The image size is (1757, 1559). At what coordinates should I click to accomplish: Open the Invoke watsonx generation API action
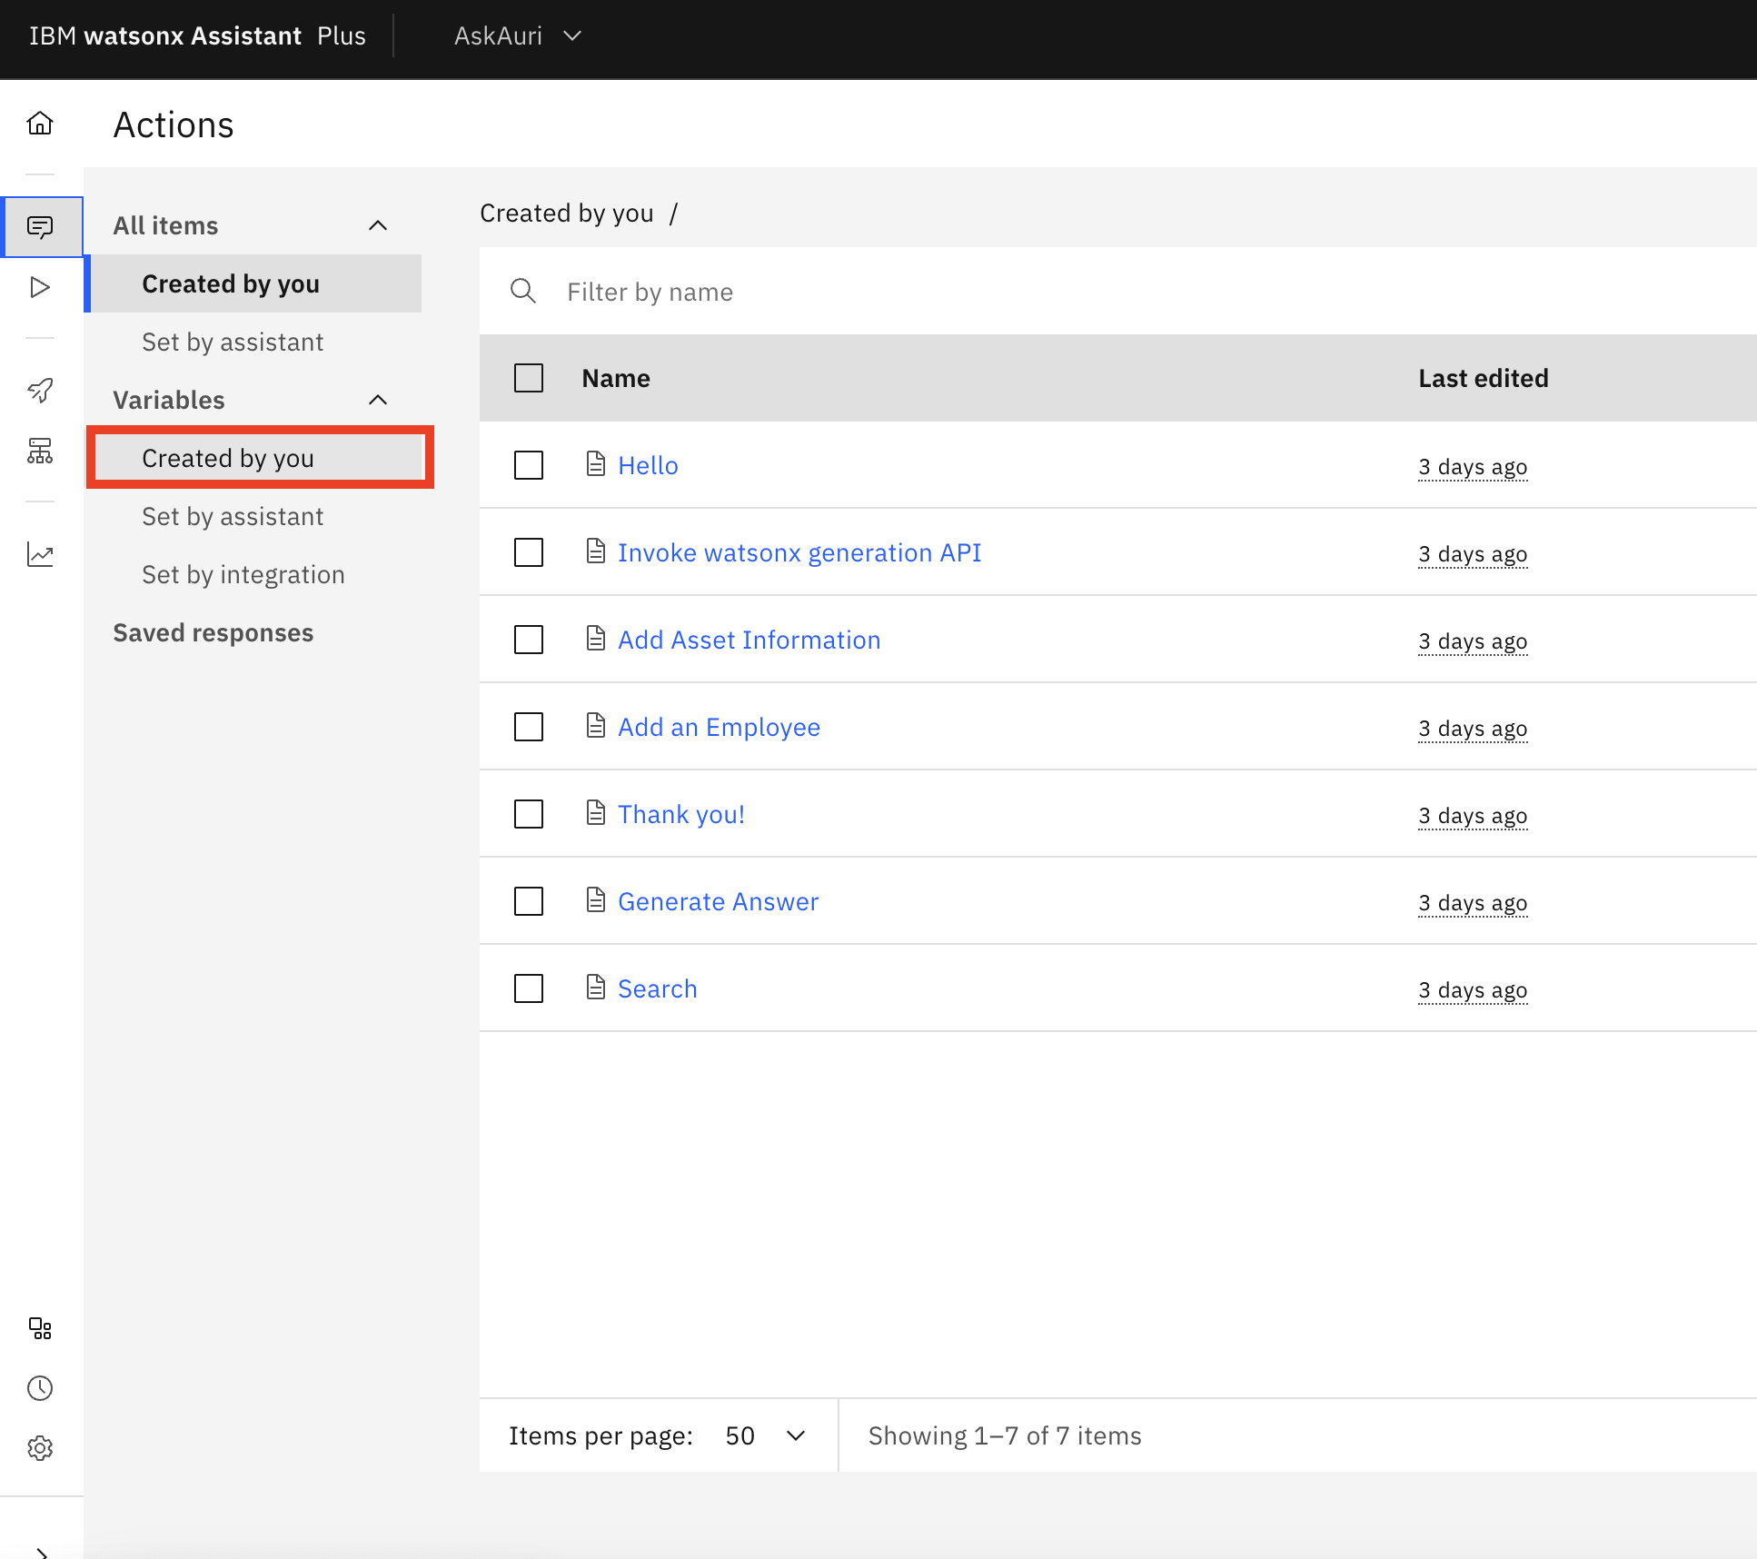799,552
